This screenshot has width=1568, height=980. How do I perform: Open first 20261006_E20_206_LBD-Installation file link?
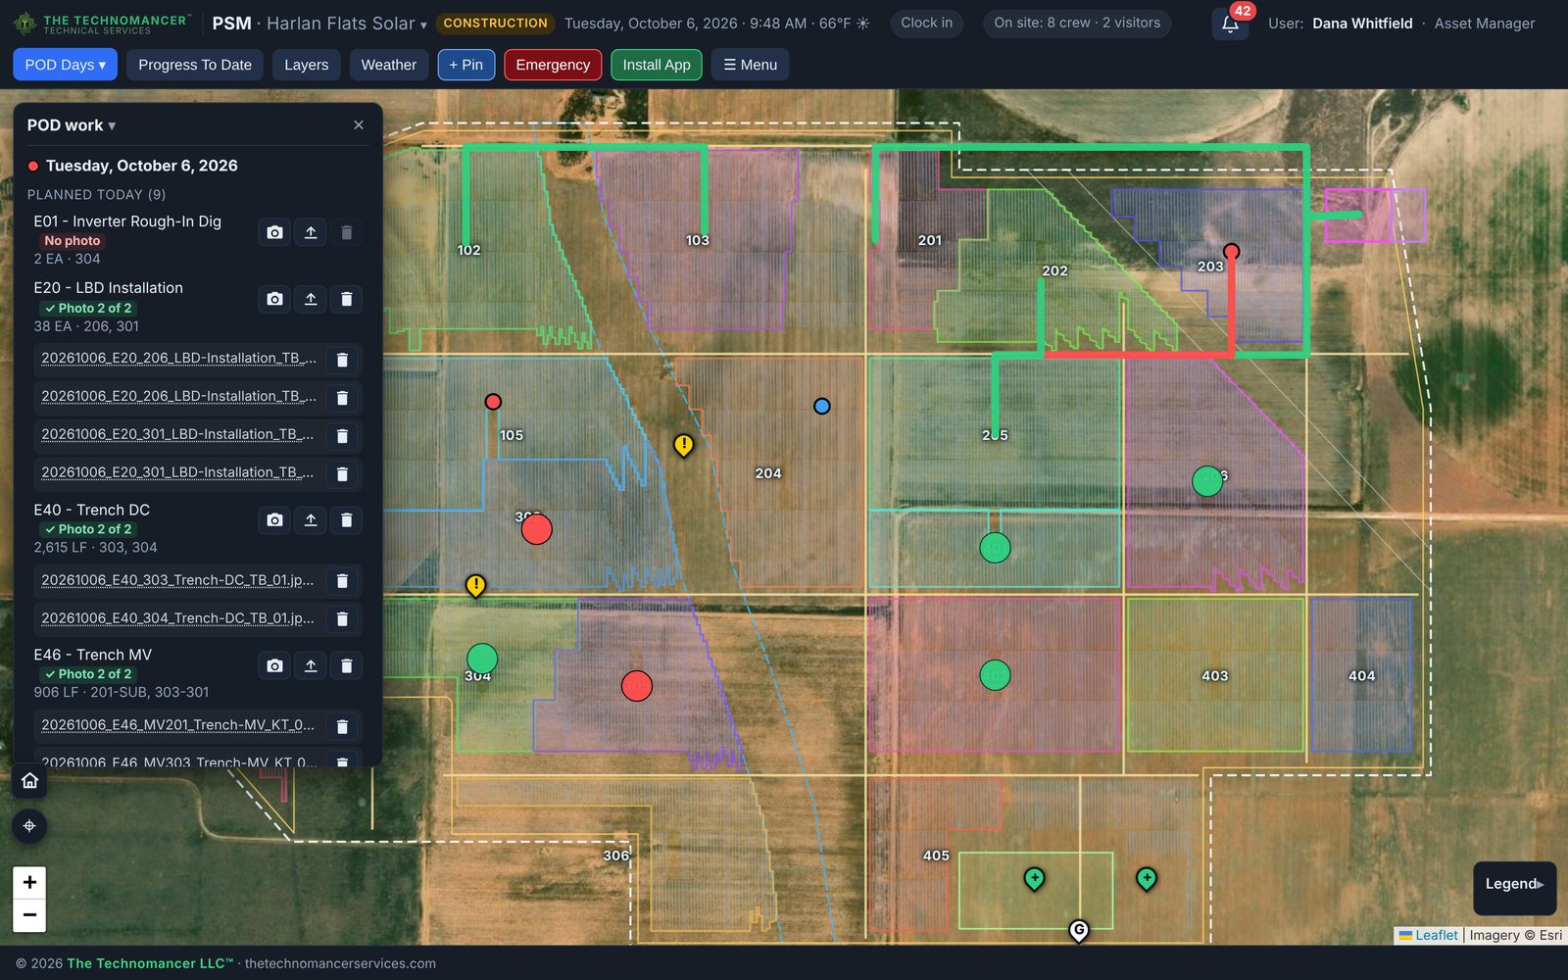(178, 358)
